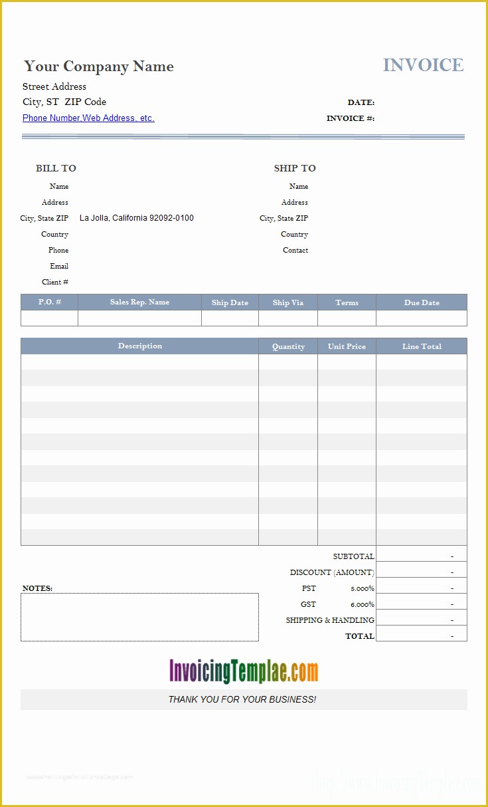Click the empty cell under Terms
Image resolution: width=488 pixels, height=807 pixels.
coord(347,318)
